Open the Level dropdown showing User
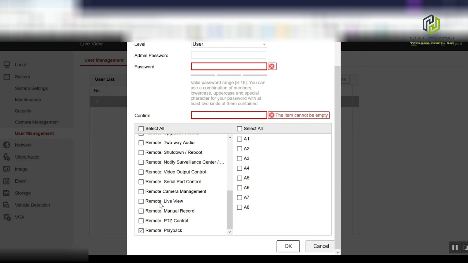The height and width of the screenshot is (263, 468). coord(229,44)
